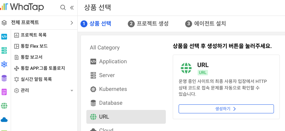
Task: Select the highlighted URL category
Action: [x=126, y=117]
